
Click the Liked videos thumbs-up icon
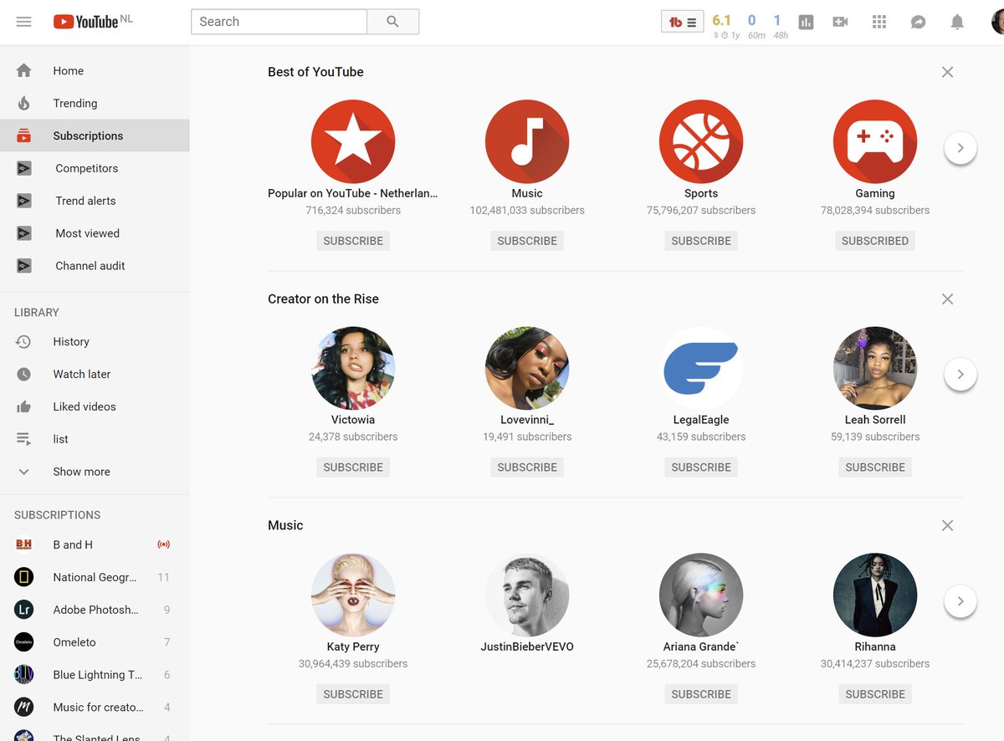[23, 407]
